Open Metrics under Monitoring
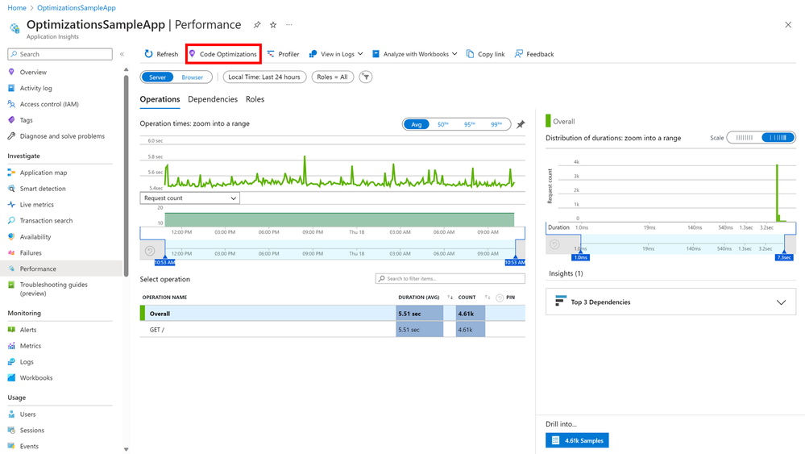 click(31, 346)
